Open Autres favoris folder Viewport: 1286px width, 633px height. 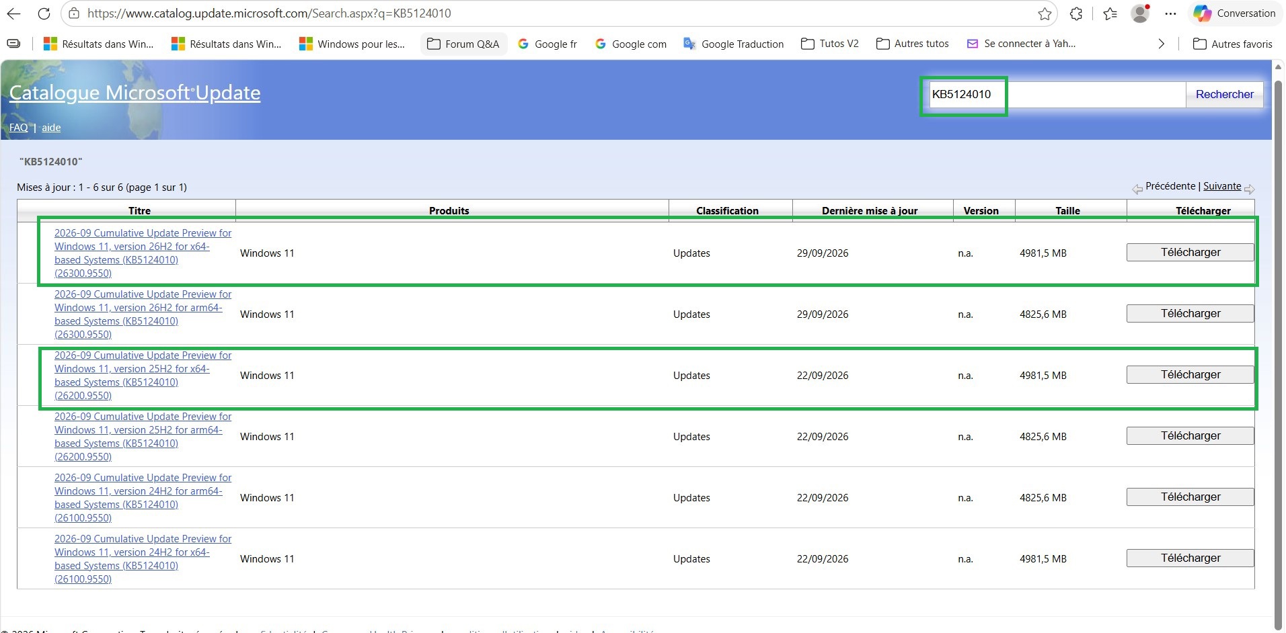coord(1233,44)
